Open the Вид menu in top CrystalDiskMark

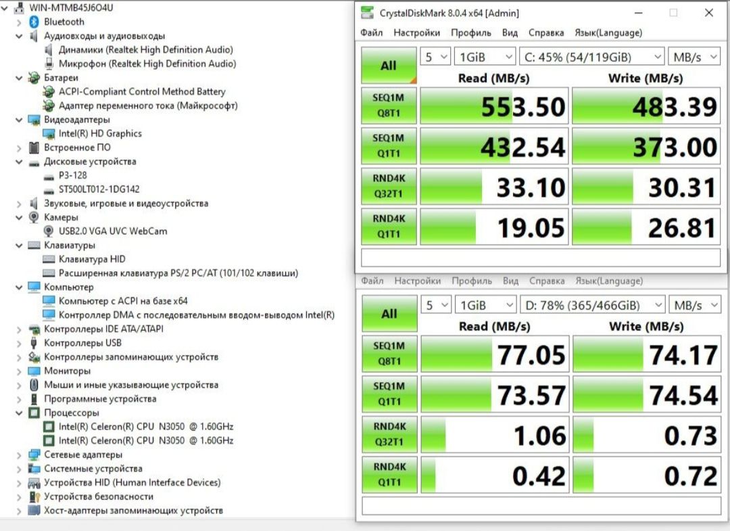coord(510,32)
